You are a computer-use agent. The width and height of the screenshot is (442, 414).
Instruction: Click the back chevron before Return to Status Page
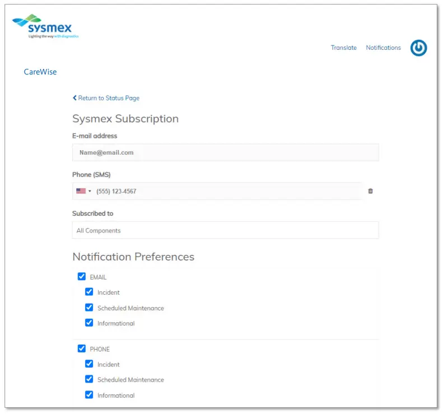coord(75,98)
